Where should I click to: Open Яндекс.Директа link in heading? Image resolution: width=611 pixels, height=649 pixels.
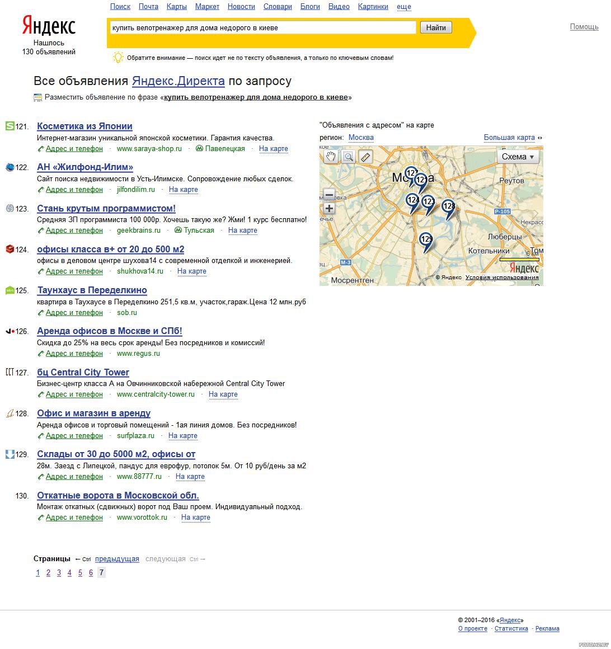tap(178, 81)
